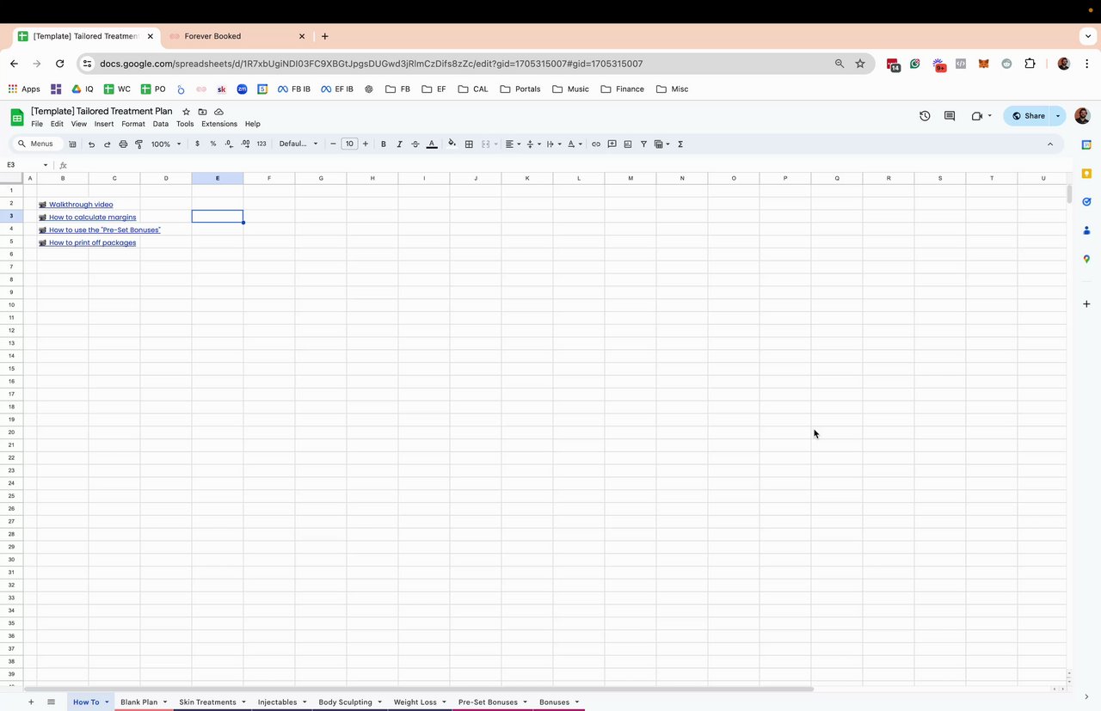The image size is (1101, 711).
Task: Click the cloud document status icon
Action: click(x=218, y=112)
